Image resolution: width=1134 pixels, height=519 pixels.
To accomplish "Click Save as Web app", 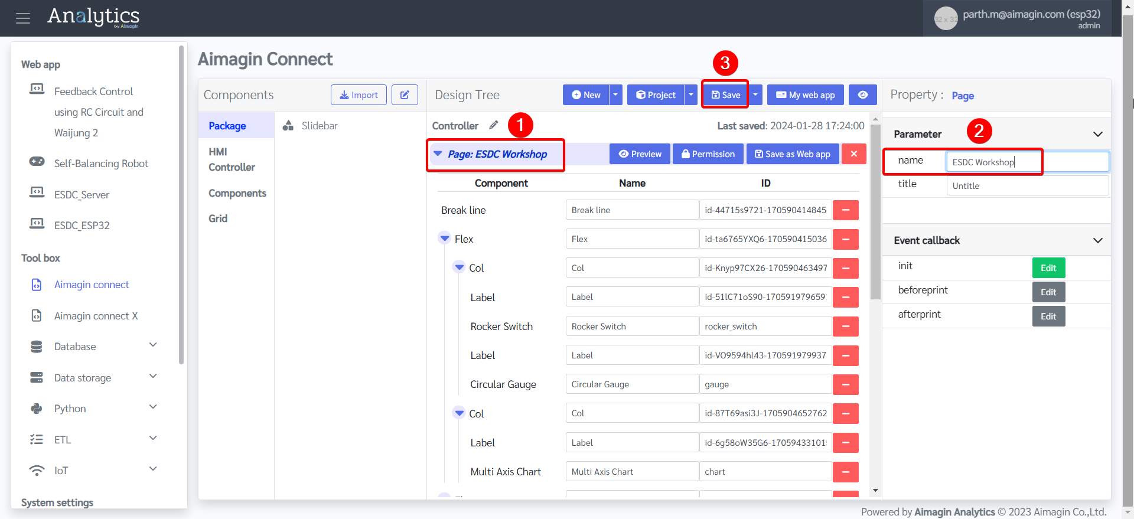I will [793, 154].
